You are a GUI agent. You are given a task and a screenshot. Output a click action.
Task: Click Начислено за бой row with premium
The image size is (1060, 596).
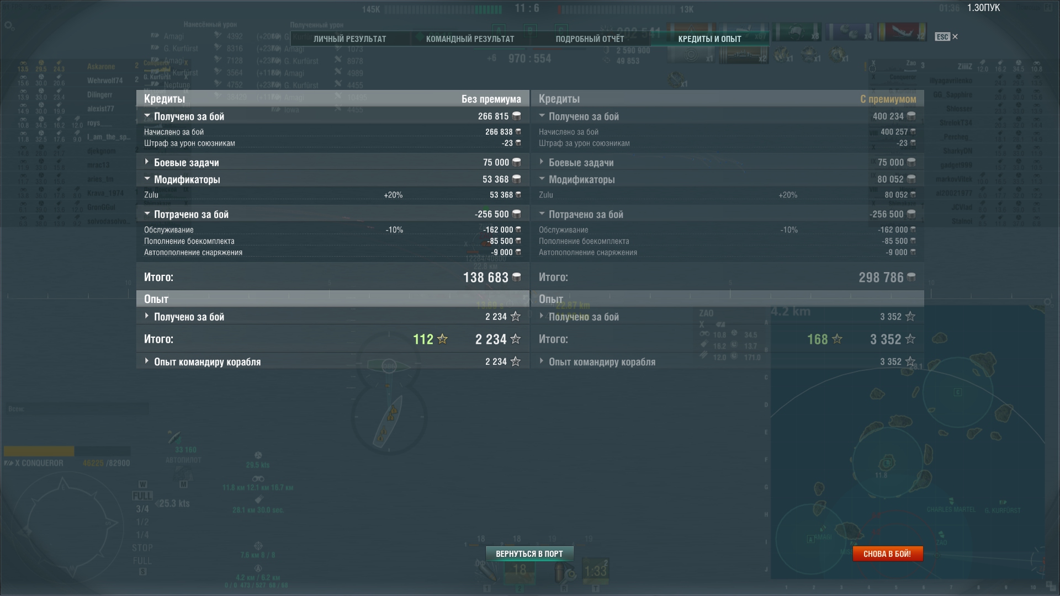727,132
